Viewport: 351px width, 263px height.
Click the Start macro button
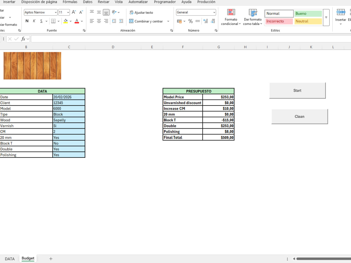[x=297, y=90]
